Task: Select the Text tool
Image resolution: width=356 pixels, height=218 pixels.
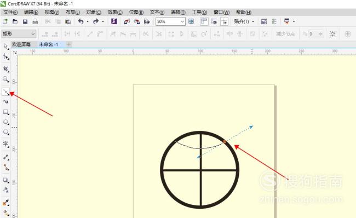Action: [6, 144]
